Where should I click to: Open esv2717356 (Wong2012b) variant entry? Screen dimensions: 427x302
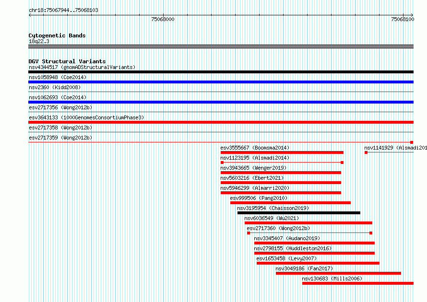point(60,107)
